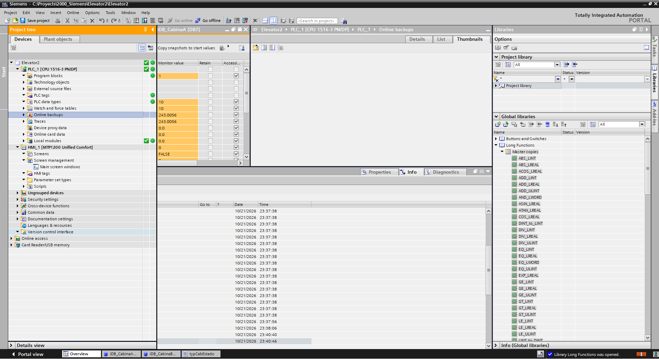Expand the Details view panel
Viewport: 659px width, 359px height.
(x=11, y=345)
